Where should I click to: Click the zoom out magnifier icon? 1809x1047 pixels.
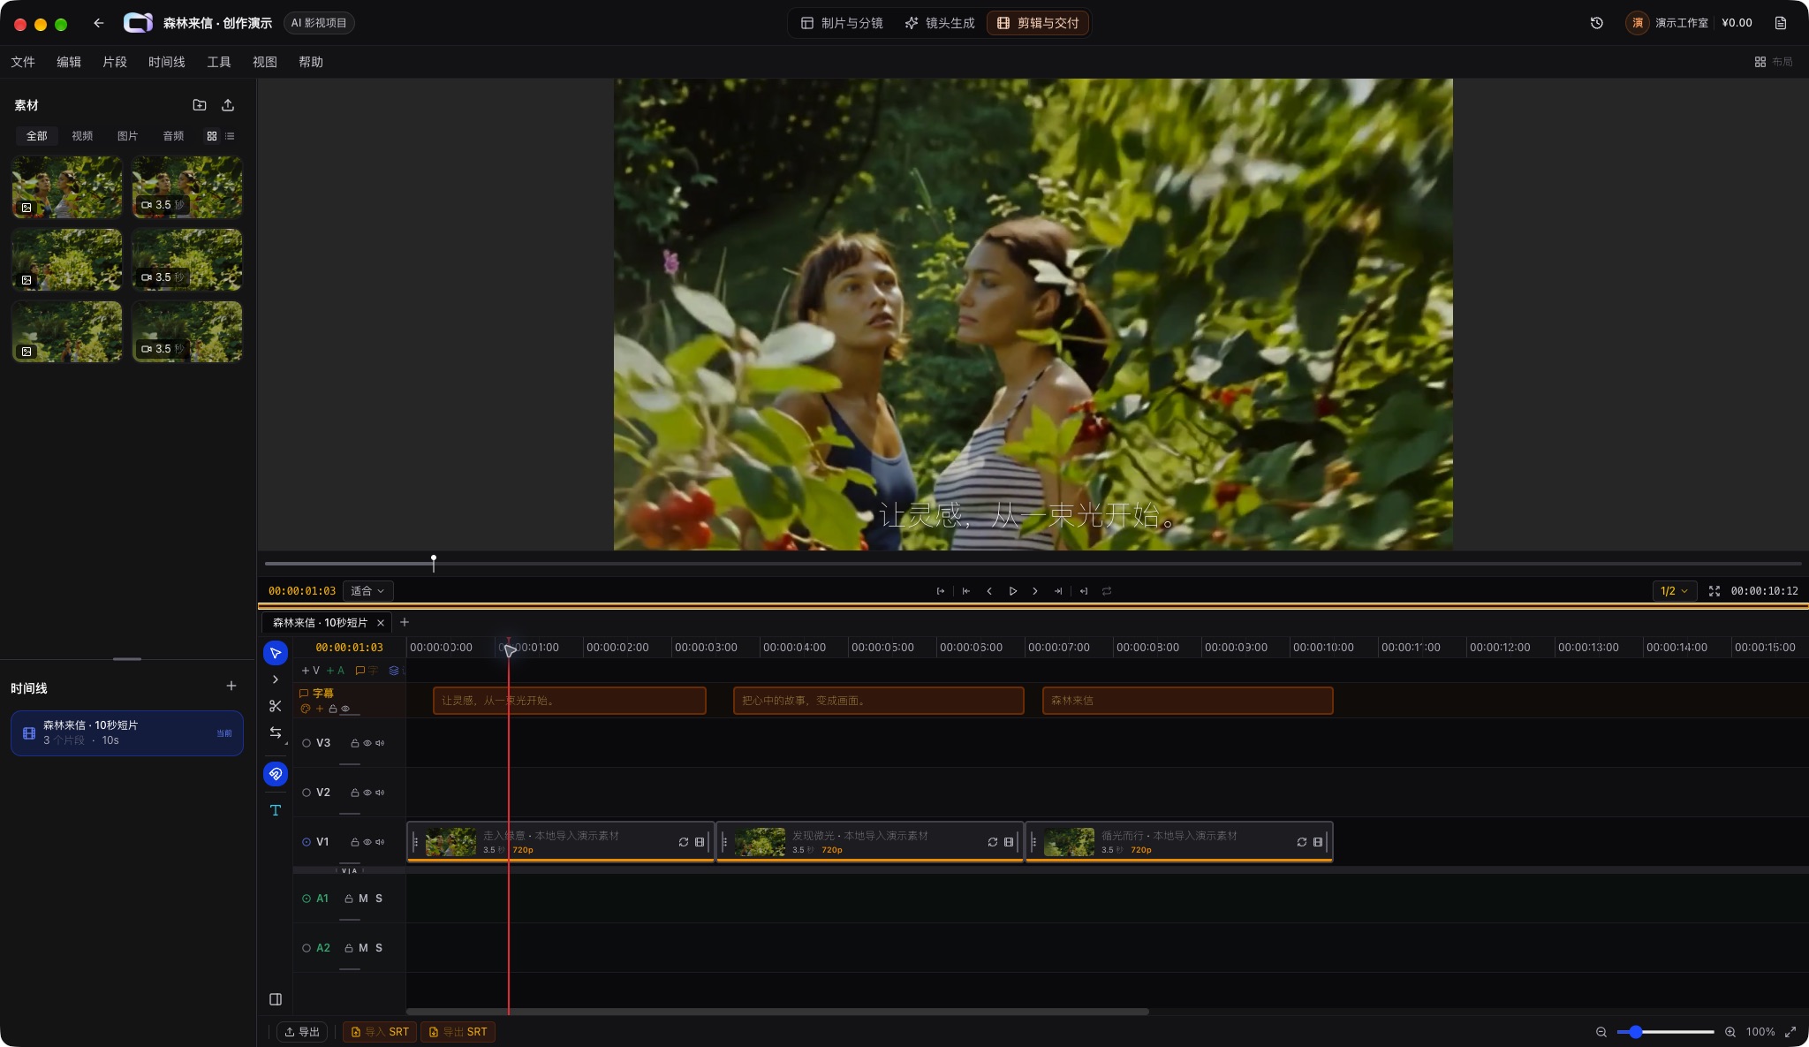pyautogui.click(x=1601, y=1032)
